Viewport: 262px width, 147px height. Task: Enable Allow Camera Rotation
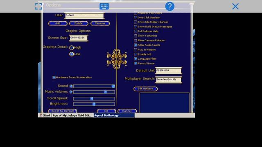click(x=136, y=40)
